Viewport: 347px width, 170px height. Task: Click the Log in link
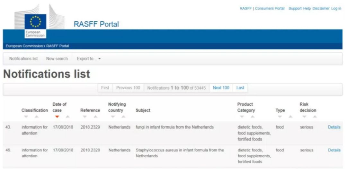[336, 9]
